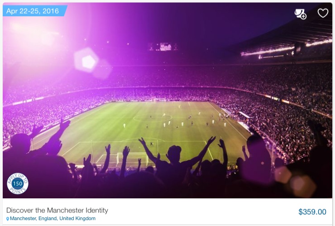Follow the Manchester location link
The image size is (335, 226).
tap(23, 218)
